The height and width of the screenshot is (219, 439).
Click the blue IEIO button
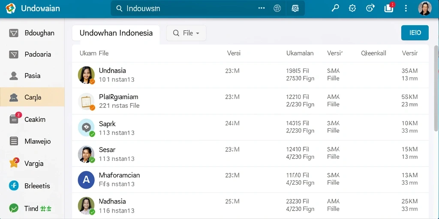tap(415, 33)
